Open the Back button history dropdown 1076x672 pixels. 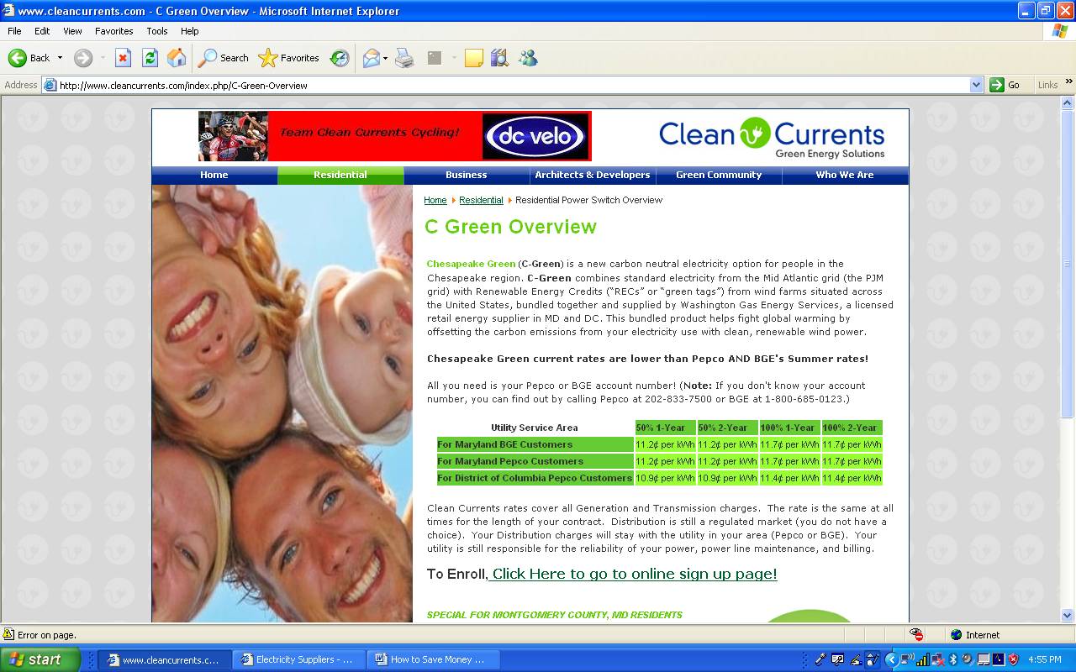[60, 58]
